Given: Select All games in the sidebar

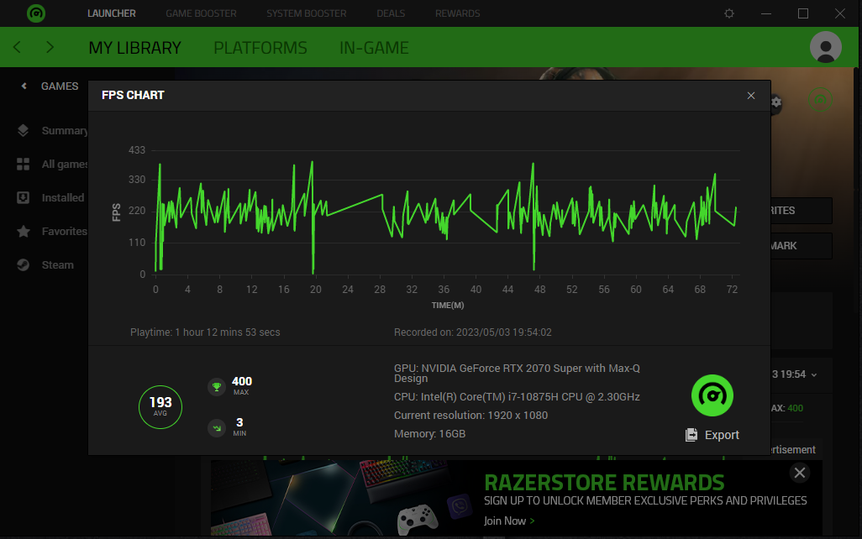Looking at the screenshot, I should 65,165.
